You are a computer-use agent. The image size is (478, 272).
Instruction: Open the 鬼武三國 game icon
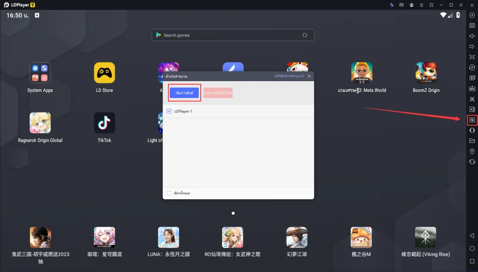coord(40,237)
